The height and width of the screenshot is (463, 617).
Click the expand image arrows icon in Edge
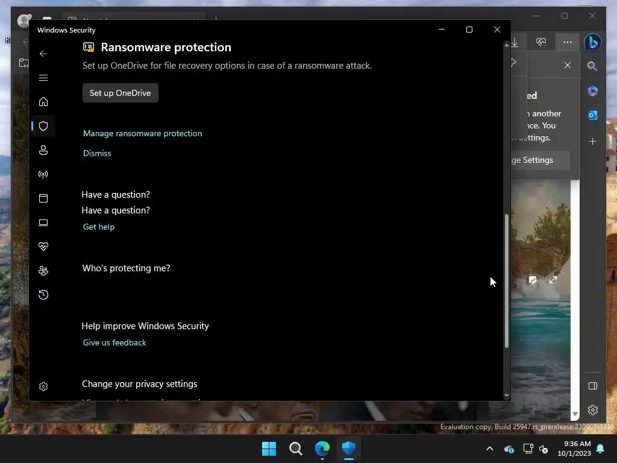tap(553, 280)
